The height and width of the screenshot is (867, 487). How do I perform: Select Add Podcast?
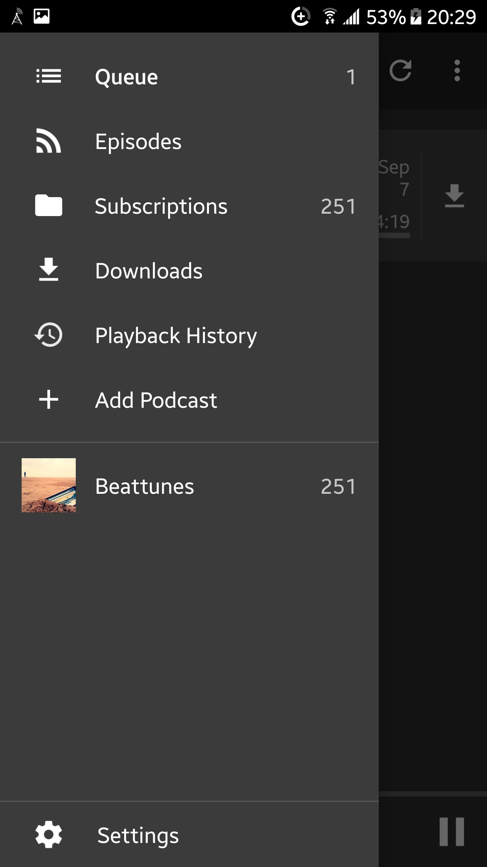point(189,400)
